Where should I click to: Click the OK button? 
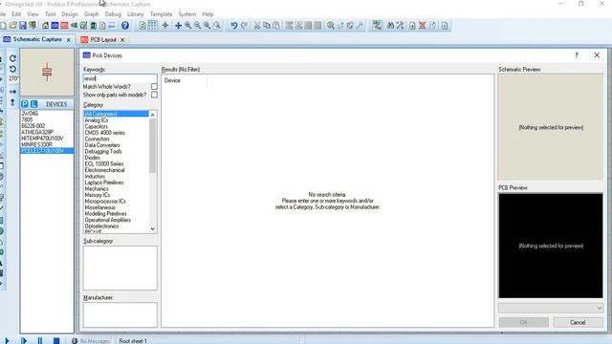524,323
